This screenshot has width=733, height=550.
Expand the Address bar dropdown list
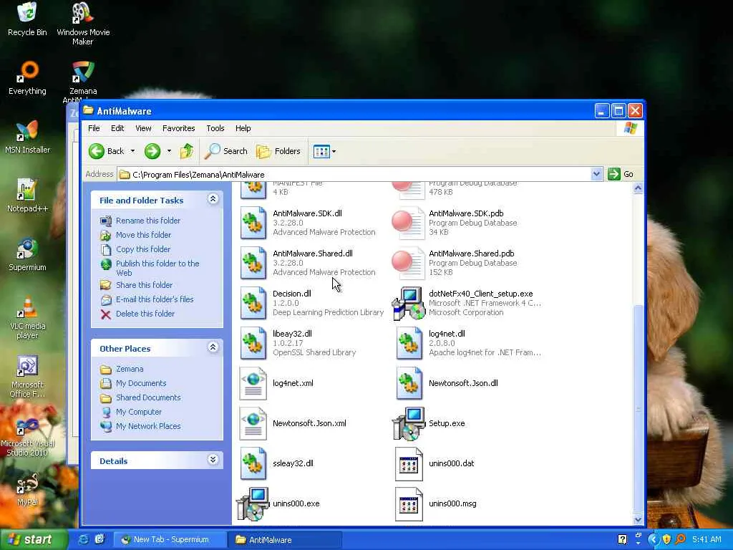click(596, 174)
